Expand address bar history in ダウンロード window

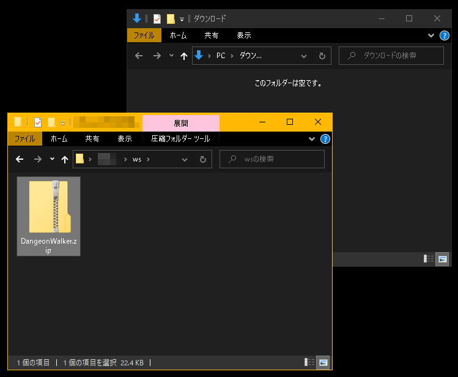pyautogui.click(x=304, y=56)
